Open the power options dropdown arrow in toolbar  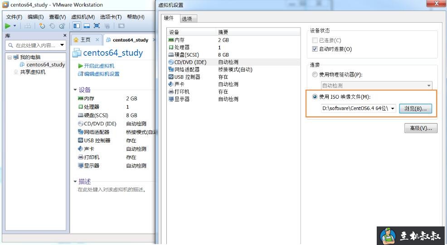tap(15, 26)
